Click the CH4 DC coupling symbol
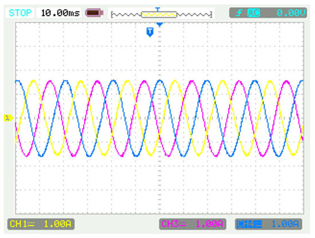315x238 pixels. click(x=258, y=224)
